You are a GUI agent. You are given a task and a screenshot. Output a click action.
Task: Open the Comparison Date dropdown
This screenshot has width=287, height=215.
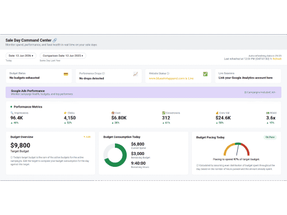click(x=63, y=55)
